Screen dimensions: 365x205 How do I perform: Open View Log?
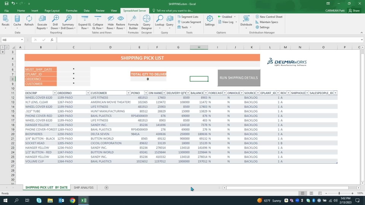click(x=227, y=22)
